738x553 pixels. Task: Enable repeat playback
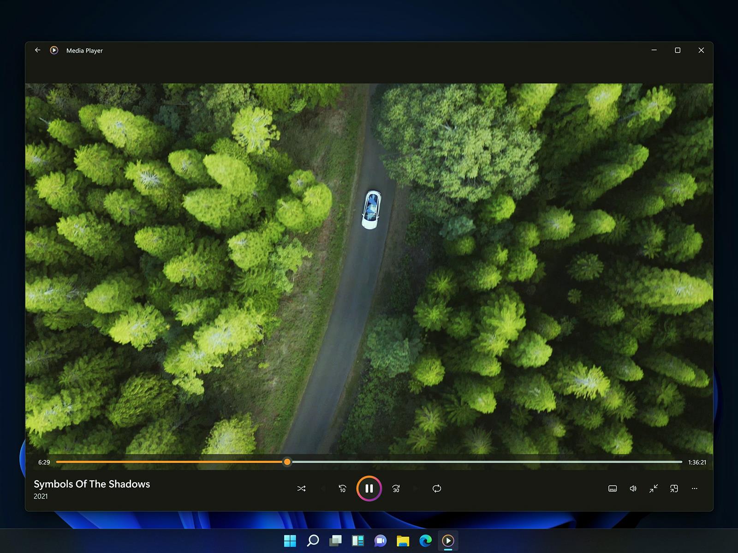436,488
